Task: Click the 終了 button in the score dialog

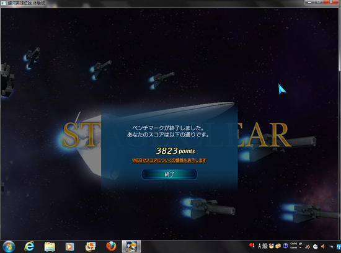Action: tap(169, 174)
